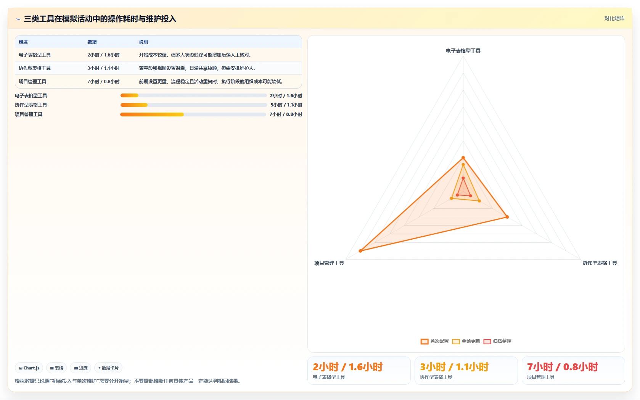Click the 电子表格型工具 progress bar
This screenshot has width=640, height=400.
point(193,95)
